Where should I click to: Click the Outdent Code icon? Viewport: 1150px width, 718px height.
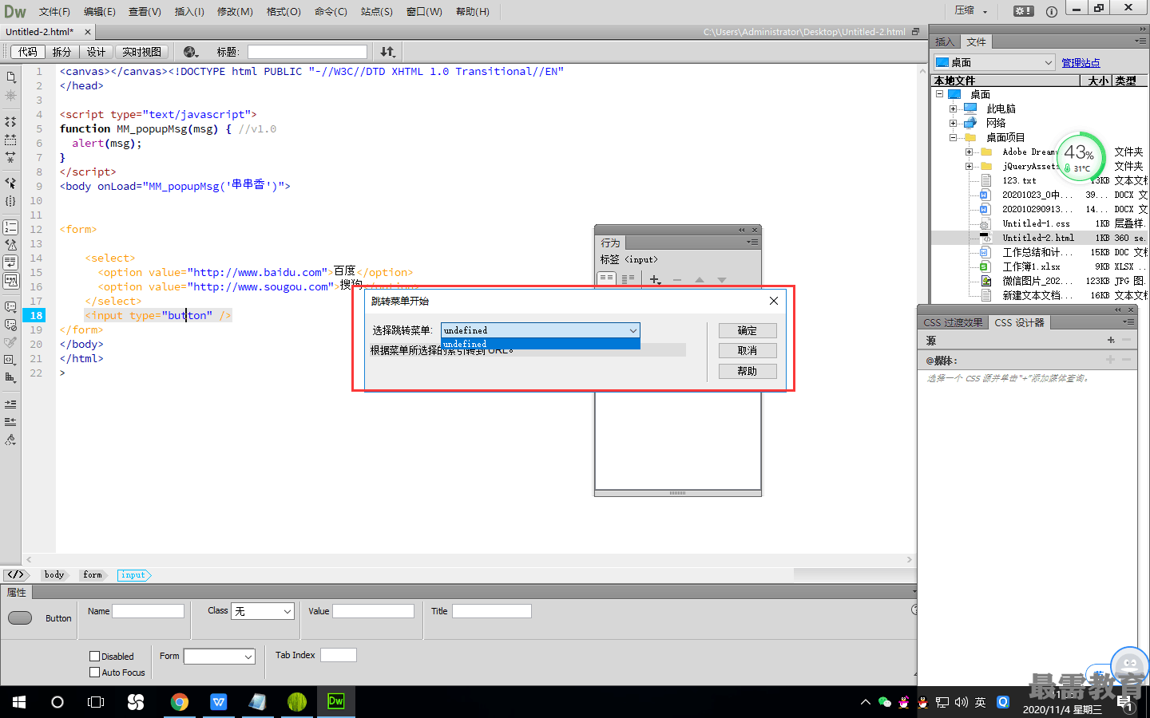[x=10, y=422]
